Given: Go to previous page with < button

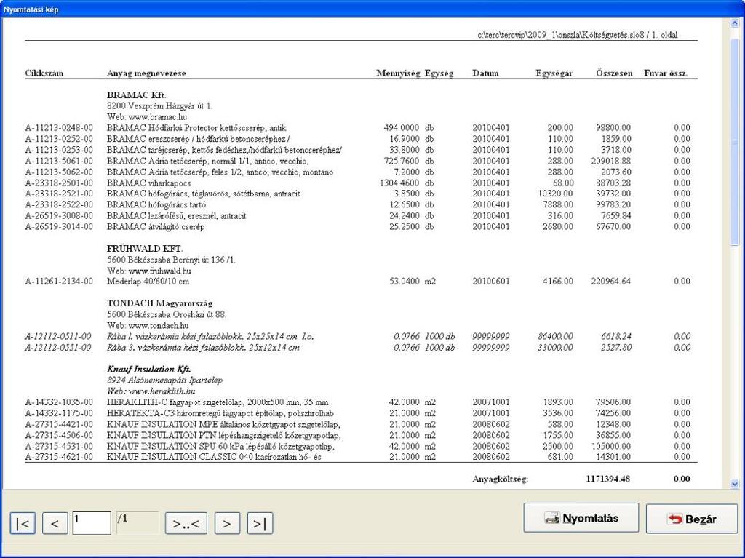Looking at the screenshot, I should click(x=55, y=523).
